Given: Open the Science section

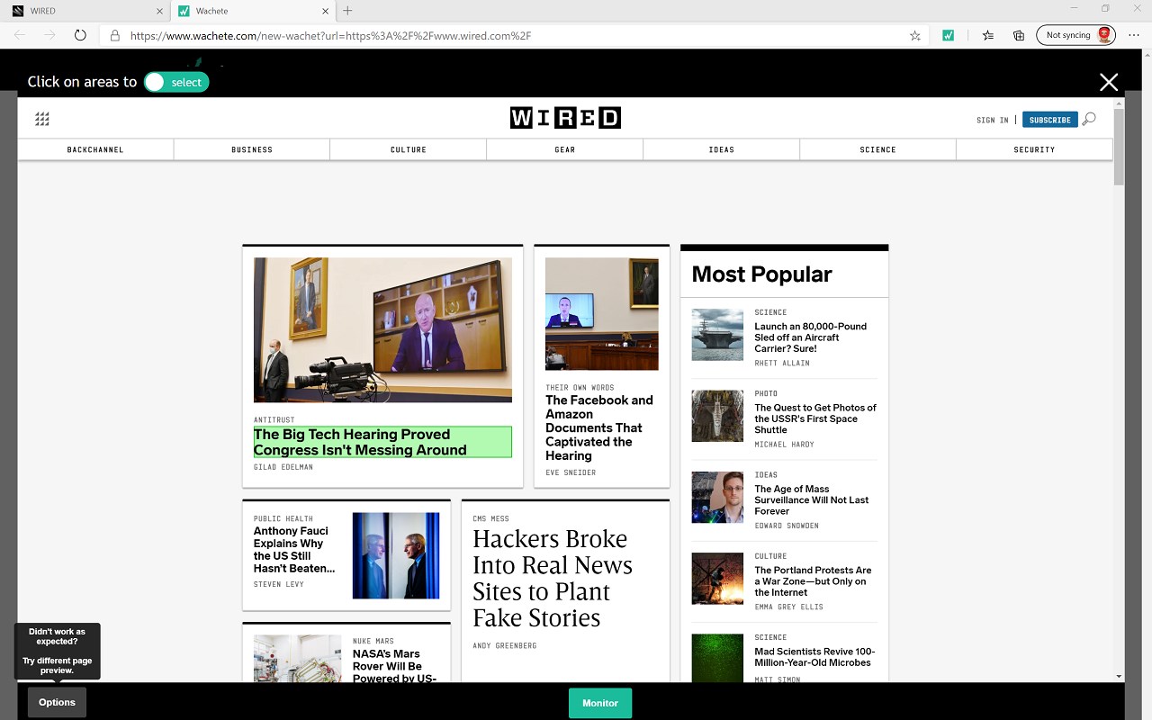Looking at the screenshot, I should (878, 149).
